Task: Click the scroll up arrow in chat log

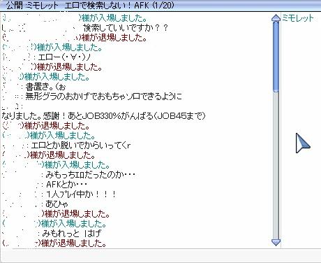Action: (x=276, y=17)
